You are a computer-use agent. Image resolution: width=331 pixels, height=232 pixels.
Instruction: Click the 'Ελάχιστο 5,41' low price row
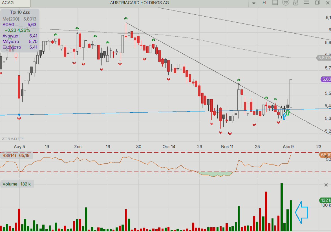20,47
